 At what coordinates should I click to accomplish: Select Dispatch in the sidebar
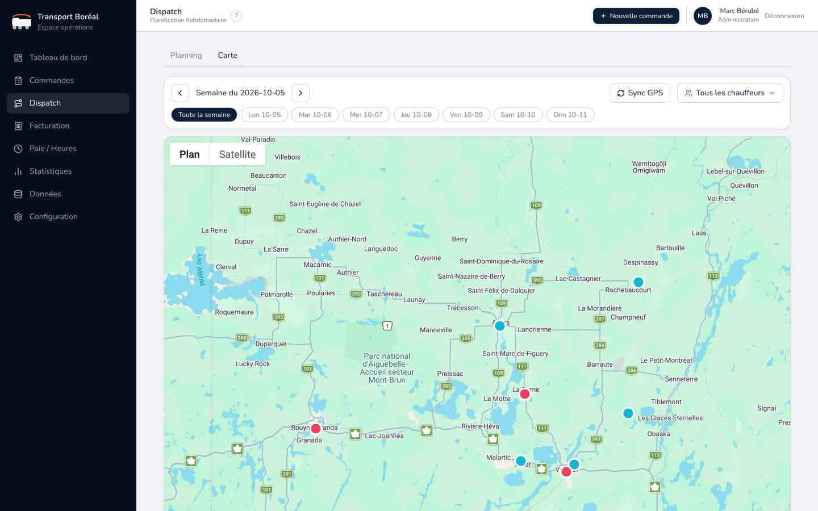pyautogui.click(x=68, y=103)
